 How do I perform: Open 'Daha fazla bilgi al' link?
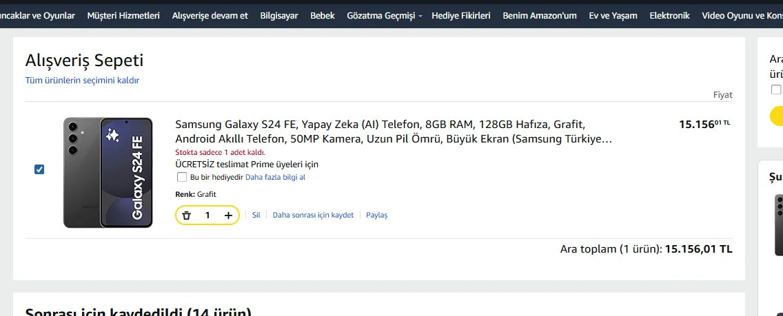pyautogui.click(x=275, y=177)
